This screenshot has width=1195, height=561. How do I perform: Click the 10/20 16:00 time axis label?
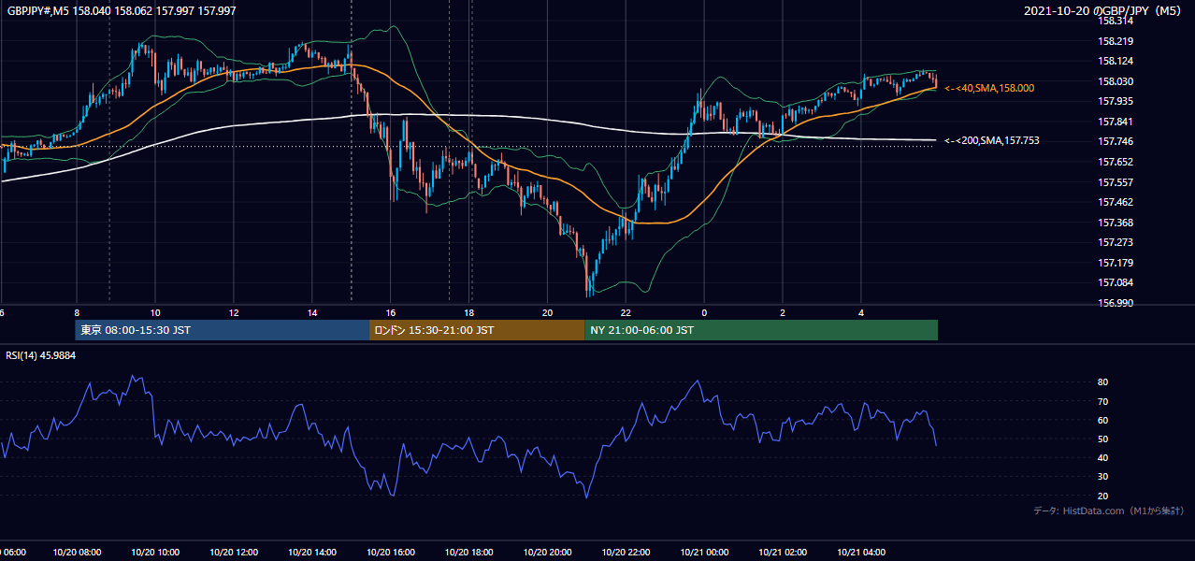pyautogui.click(x=391, y=553)
